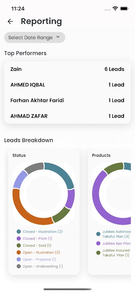Tap the battery status icon

point(124,8)
